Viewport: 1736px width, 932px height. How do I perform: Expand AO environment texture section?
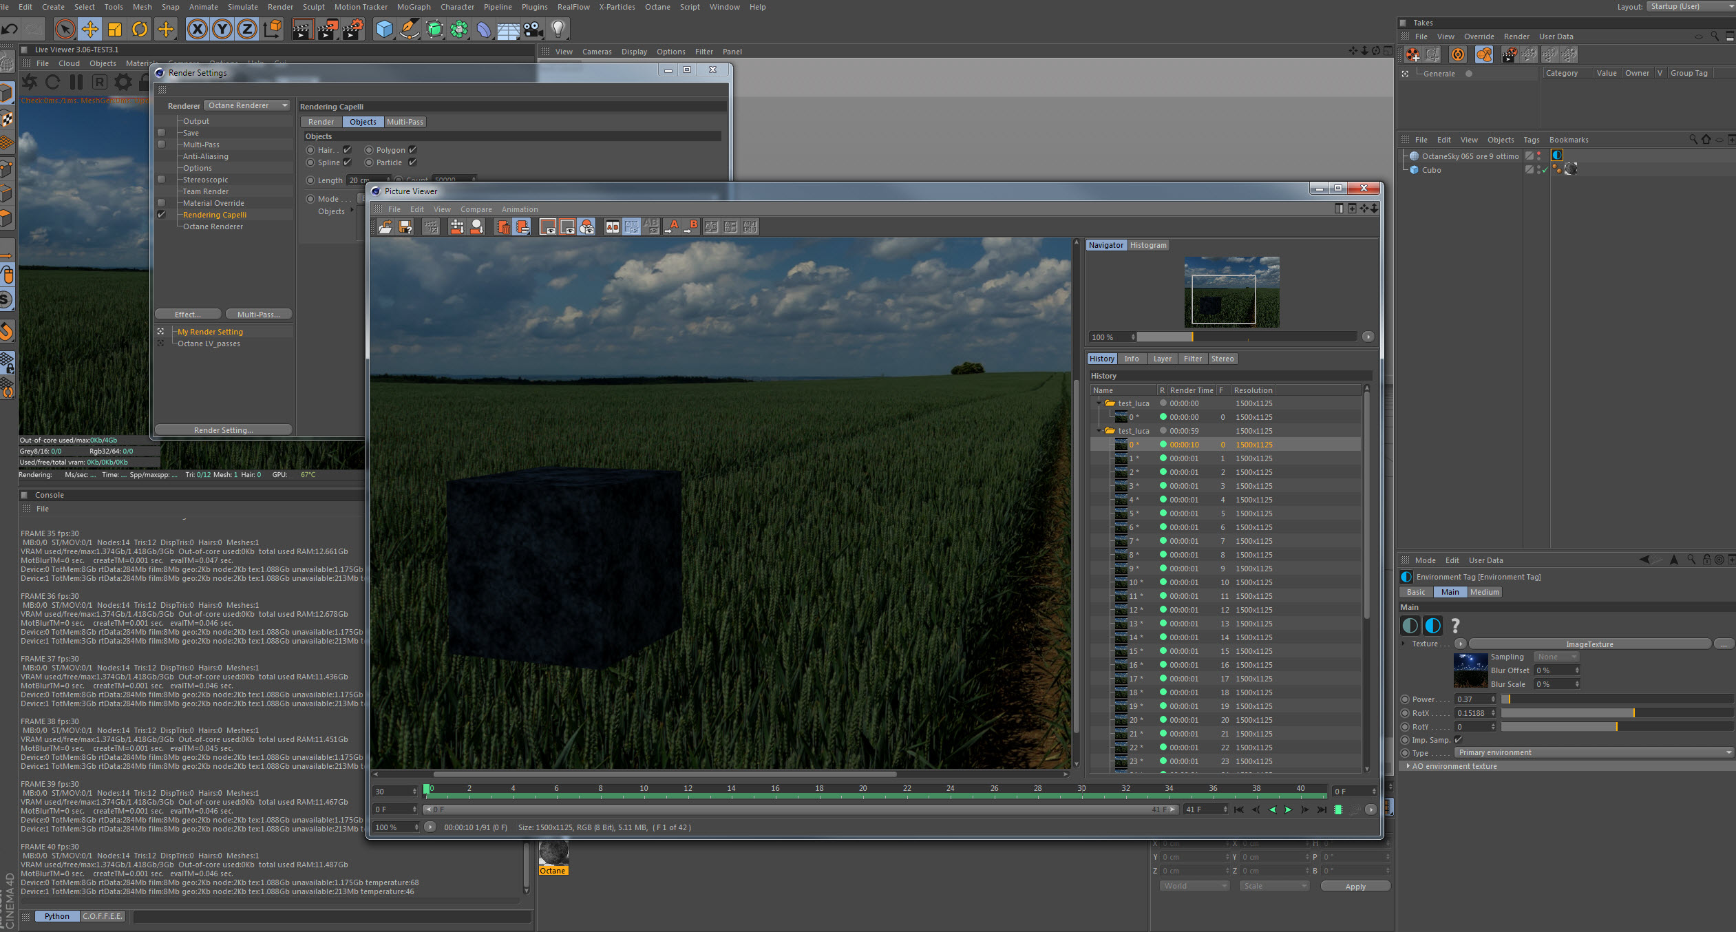click(1408, 766)
